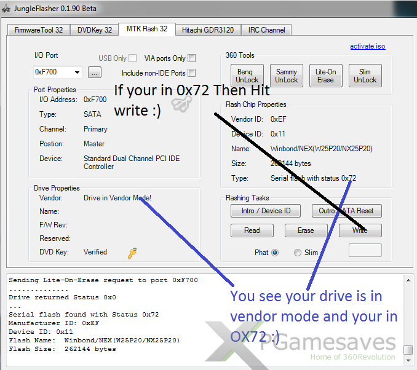
Task: Enable the VIA ports Only checkbox
Action: 192,58
